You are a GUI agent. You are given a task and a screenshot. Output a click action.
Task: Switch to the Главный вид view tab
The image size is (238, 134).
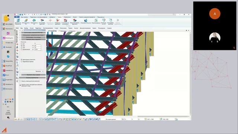point(52,31)
